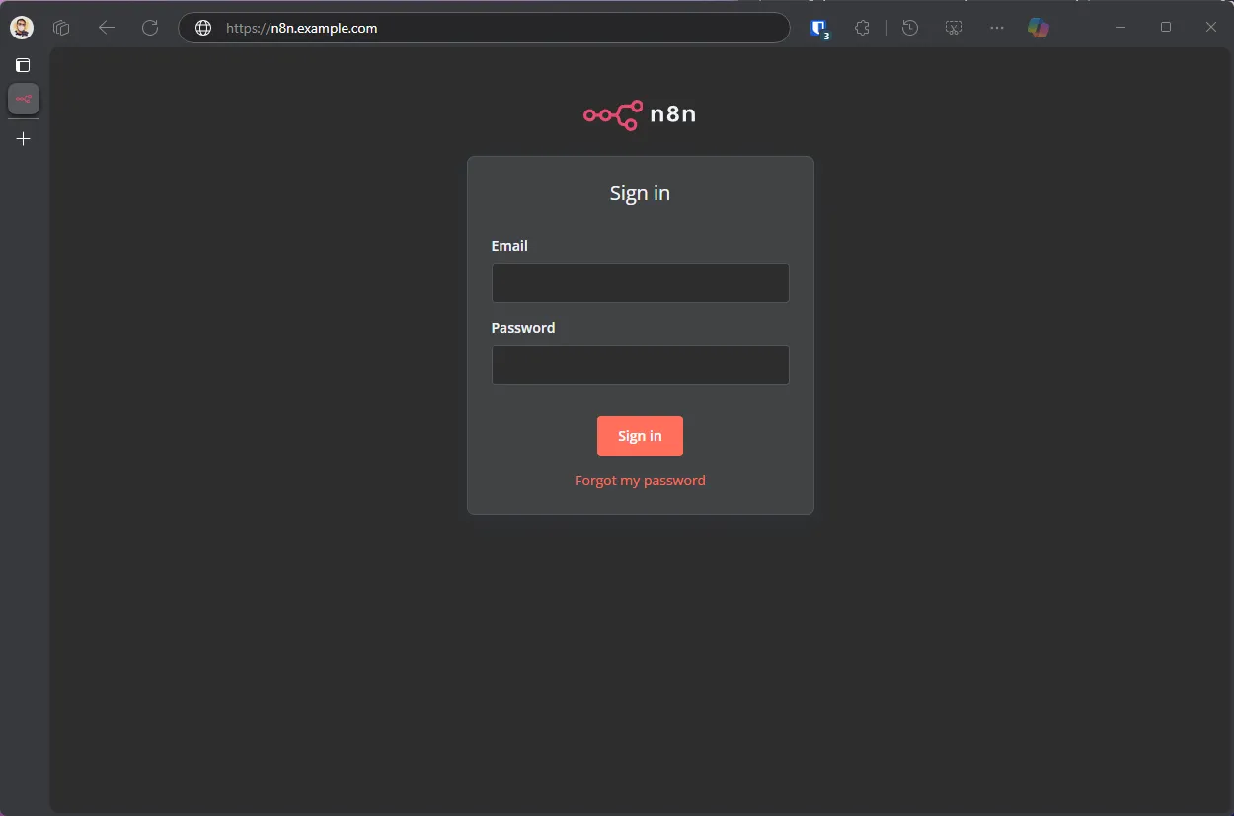
Task: Click the Password label text
Action: [523, 328]
